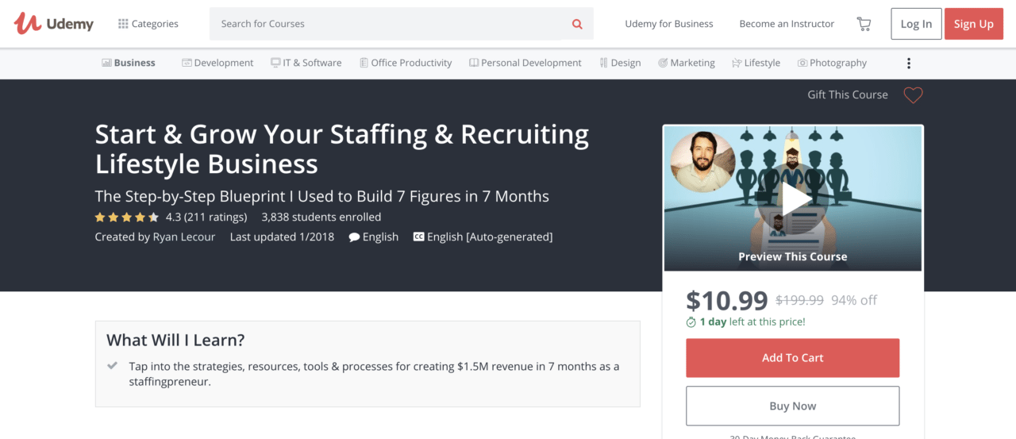The width and height of the screenshot is (1016, 439).
Task: Select the IT & Software category
Action: [x=306, y=63]
